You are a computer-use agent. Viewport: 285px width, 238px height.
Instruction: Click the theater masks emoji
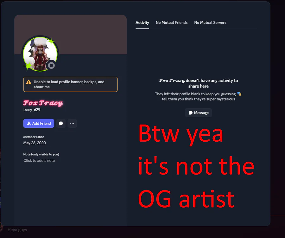pos(239,94)
